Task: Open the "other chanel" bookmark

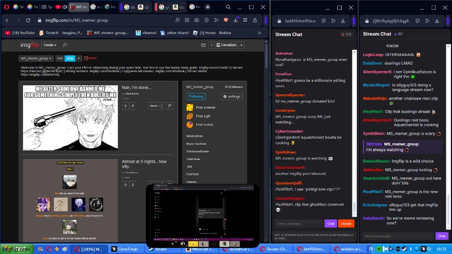Action: [x=174, y=33]
